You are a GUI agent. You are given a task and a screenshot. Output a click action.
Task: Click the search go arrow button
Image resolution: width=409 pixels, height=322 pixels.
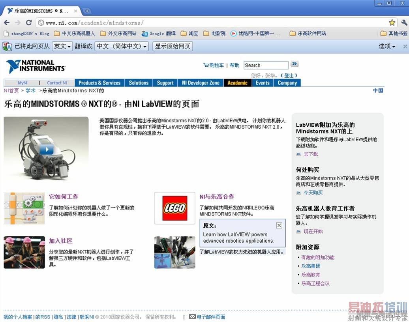pyautogui.click(x=295, y=64)
